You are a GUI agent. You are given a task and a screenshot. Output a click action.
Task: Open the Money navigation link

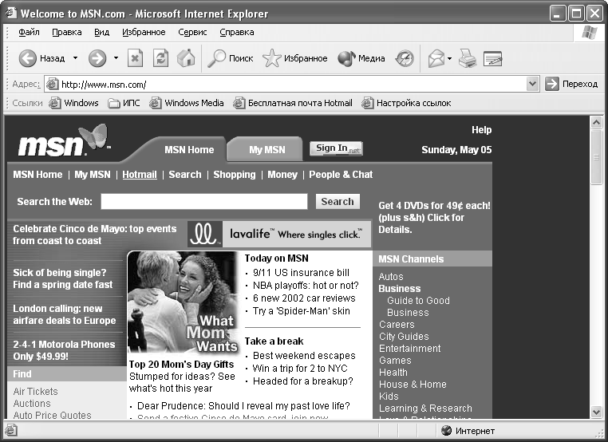(x=282, y=175)
